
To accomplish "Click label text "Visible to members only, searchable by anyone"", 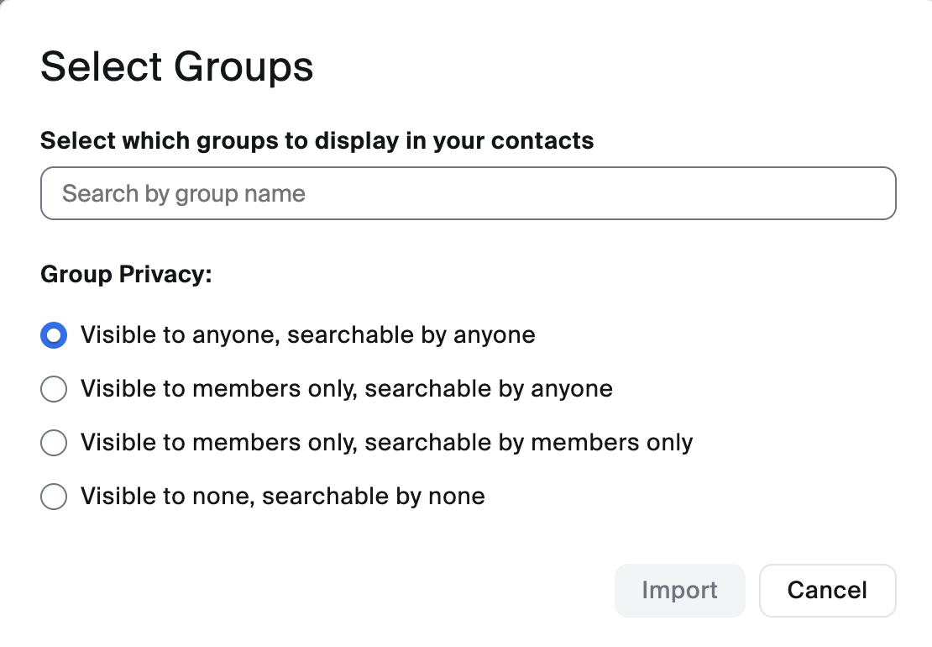I will point(346,389).
